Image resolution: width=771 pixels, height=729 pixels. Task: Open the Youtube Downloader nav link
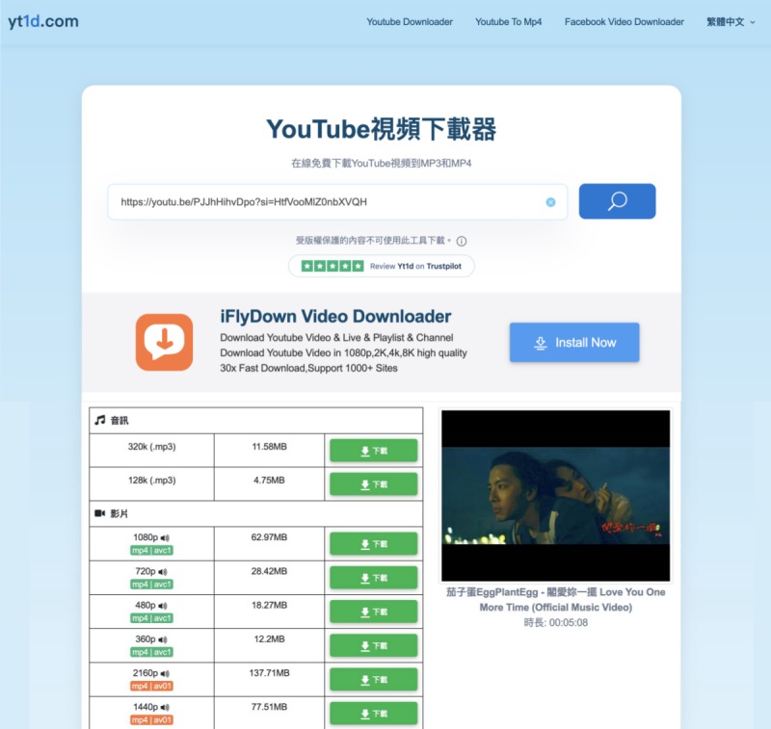[x=409, y=22]
